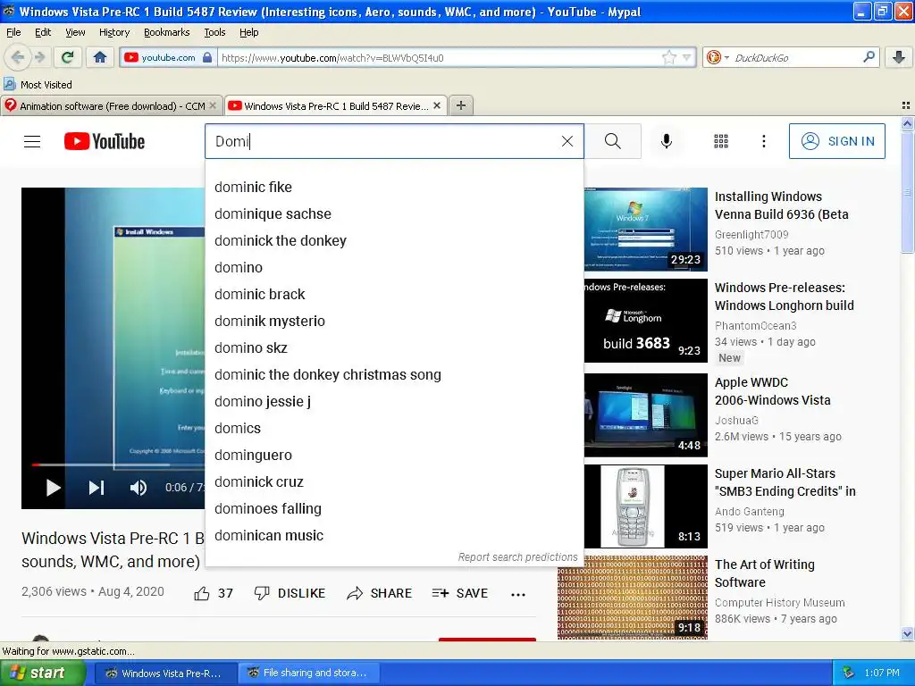Open the Edit menu
Screen dimensions: 915x686
click(x=43, y=32)
